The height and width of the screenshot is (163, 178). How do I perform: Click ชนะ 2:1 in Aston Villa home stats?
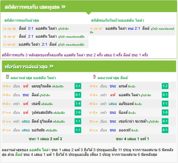(x=134, y=28)
